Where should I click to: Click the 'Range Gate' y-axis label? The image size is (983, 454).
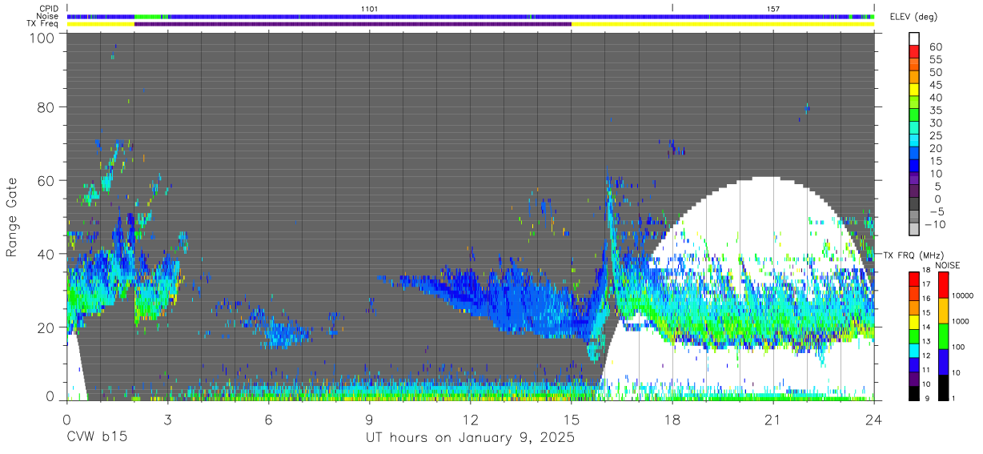pos(12,218)
